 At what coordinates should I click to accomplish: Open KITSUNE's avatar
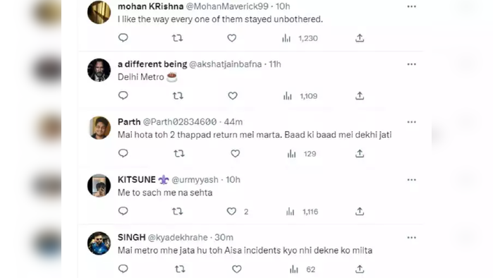(99, 186)
